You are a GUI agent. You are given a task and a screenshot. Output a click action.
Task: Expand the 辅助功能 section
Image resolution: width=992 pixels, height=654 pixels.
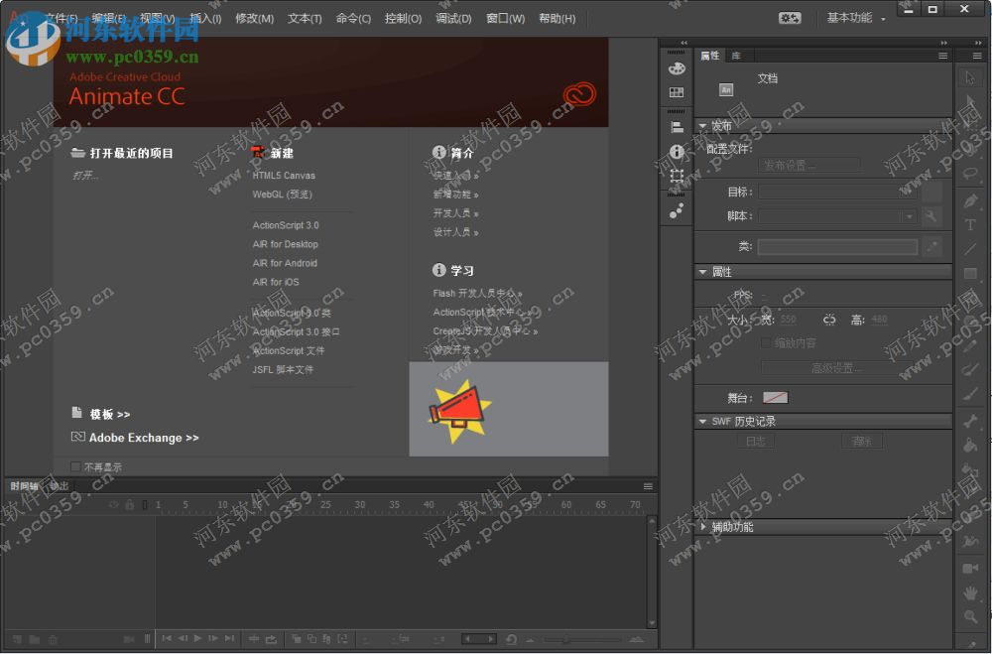(704, 527)
